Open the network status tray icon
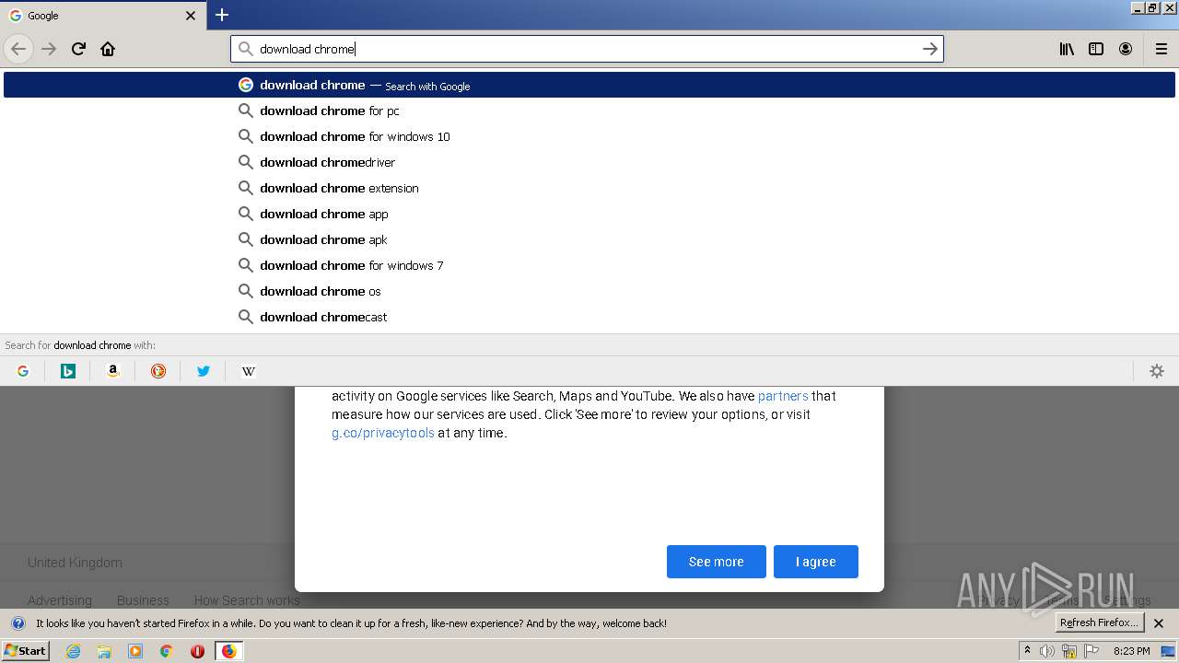The height and width of the screenshot is (663, 1179). 1069,651
